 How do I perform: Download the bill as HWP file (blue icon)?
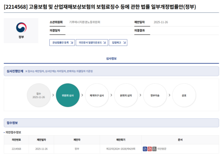click(145, 149)
